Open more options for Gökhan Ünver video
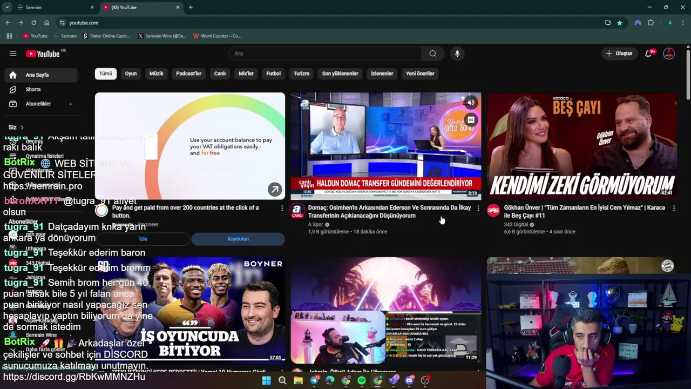 pos(674,208)
